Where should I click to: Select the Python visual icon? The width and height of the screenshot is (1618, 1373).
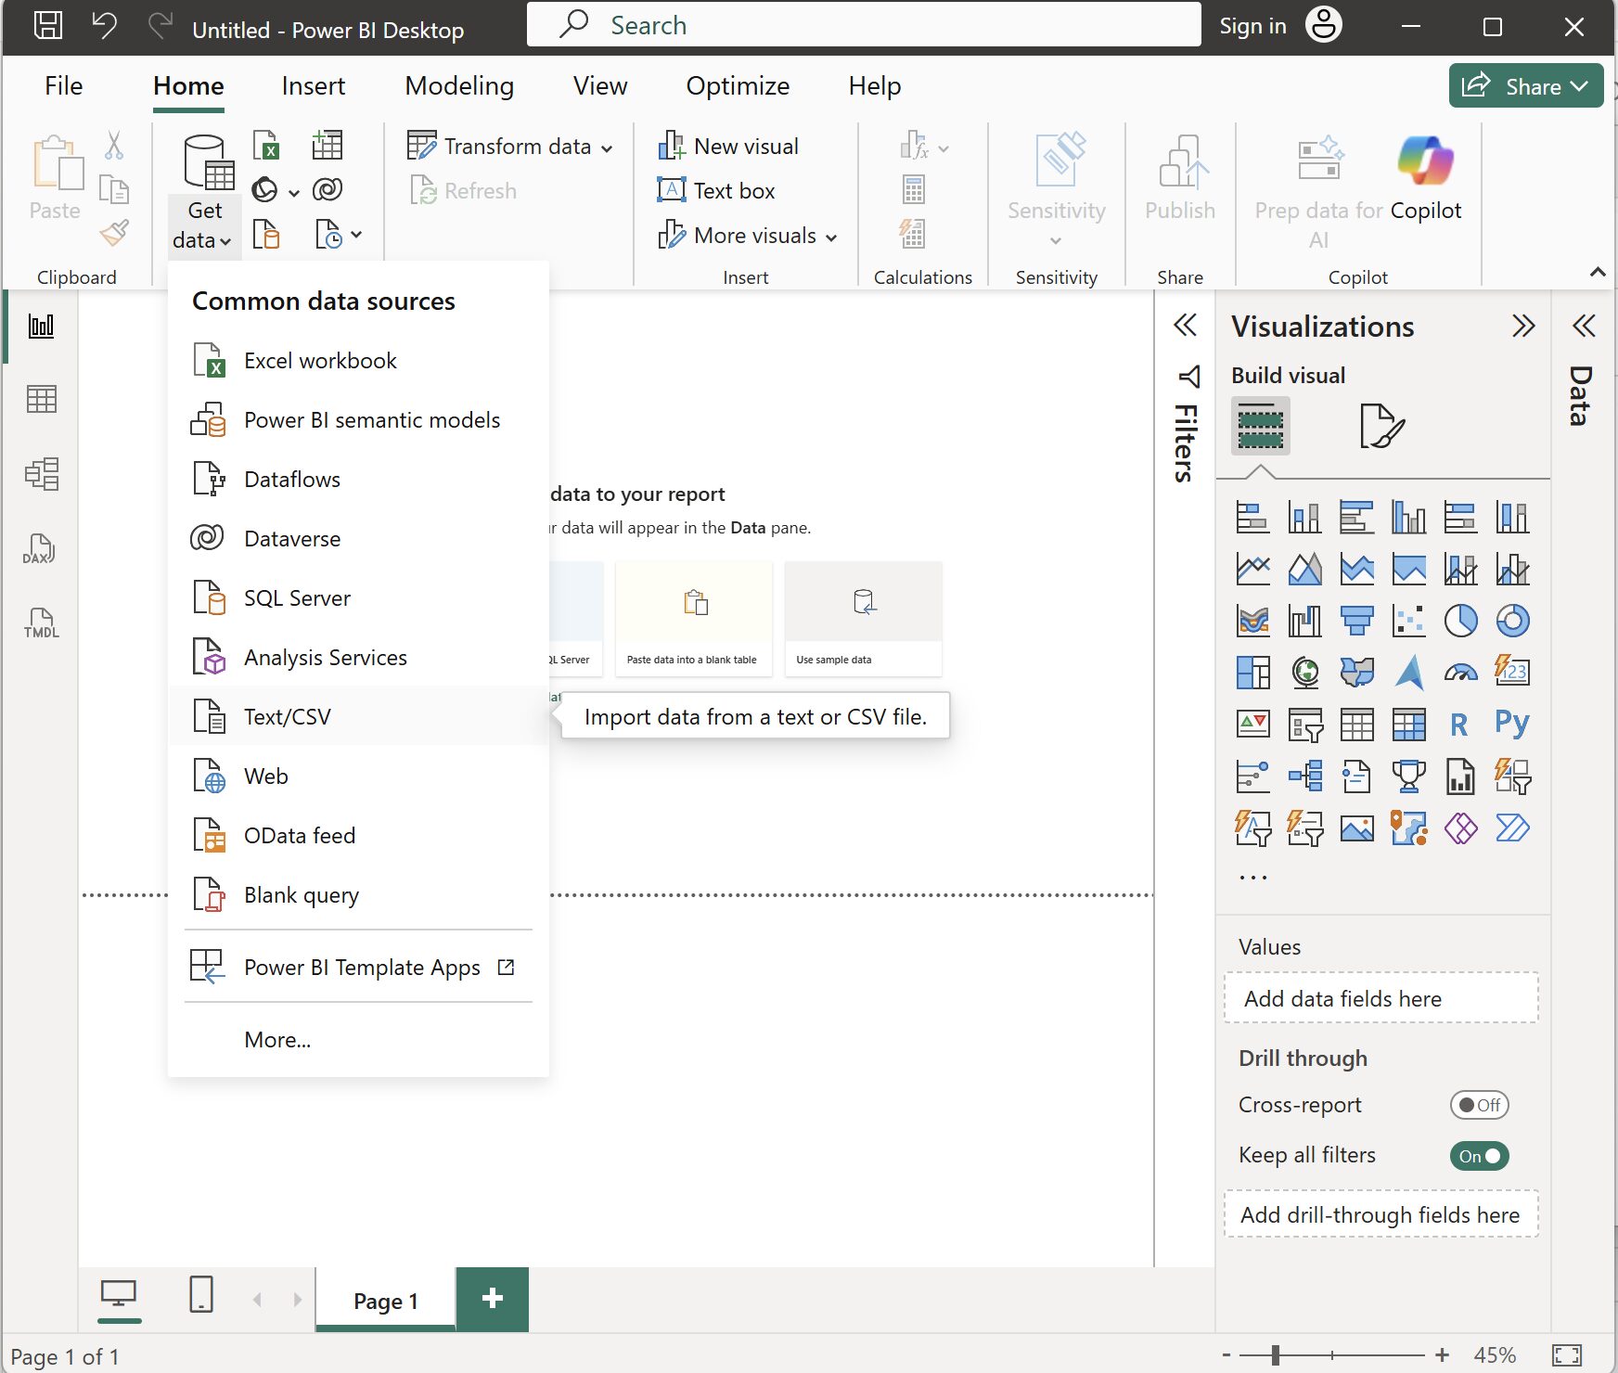(x=1512, y=723)
